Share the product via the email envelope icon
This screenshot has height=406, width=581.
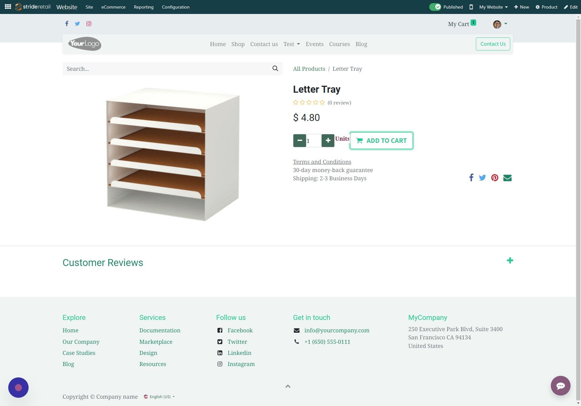click(507, 177)
